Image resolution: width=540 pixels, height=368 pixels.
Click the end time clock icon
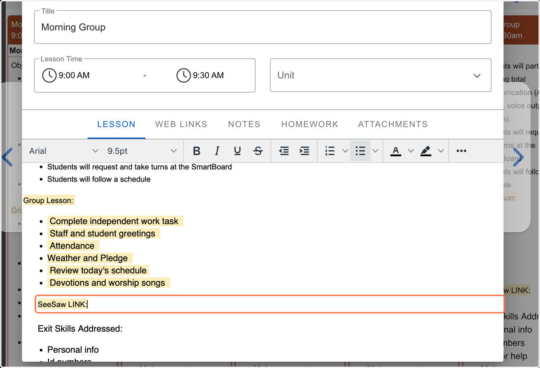click(183, 75)
